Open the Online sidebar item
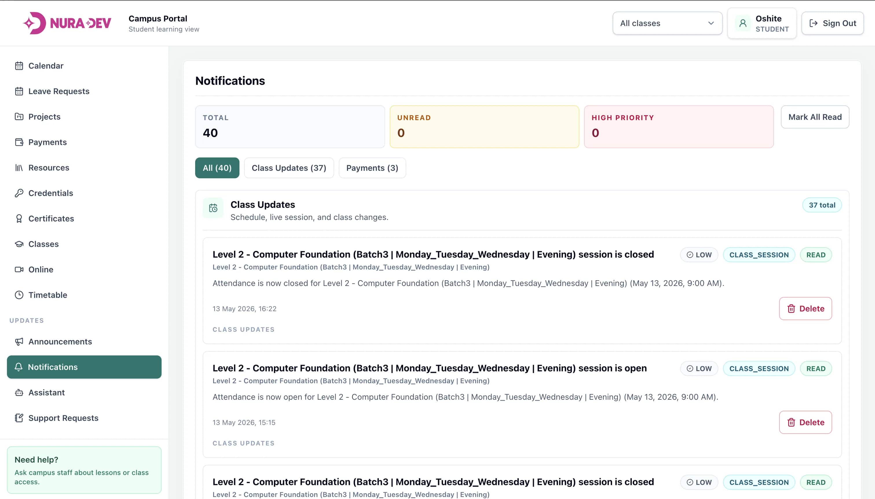 pyautogui.click(x=84, y=269)
